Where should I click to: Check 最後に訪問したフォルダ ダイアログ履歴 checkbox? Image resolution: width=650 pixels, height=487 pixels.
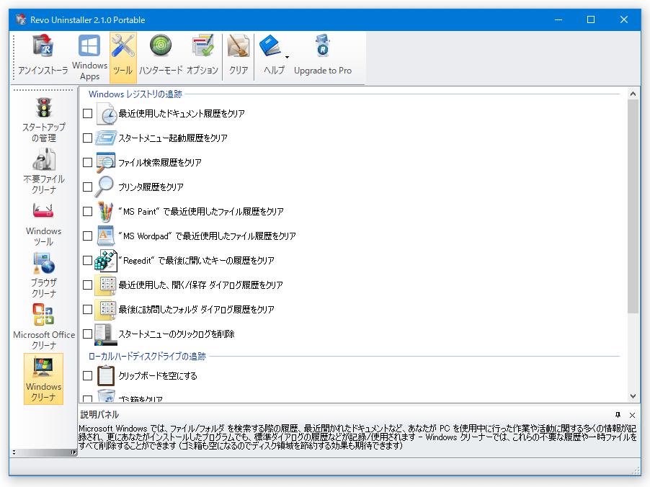click(x=87, y=309)
